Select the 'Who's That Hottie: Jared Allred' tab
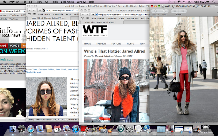The height and width of the screenshot is (136, 218). pyautogui.click(x=102, y=22)
